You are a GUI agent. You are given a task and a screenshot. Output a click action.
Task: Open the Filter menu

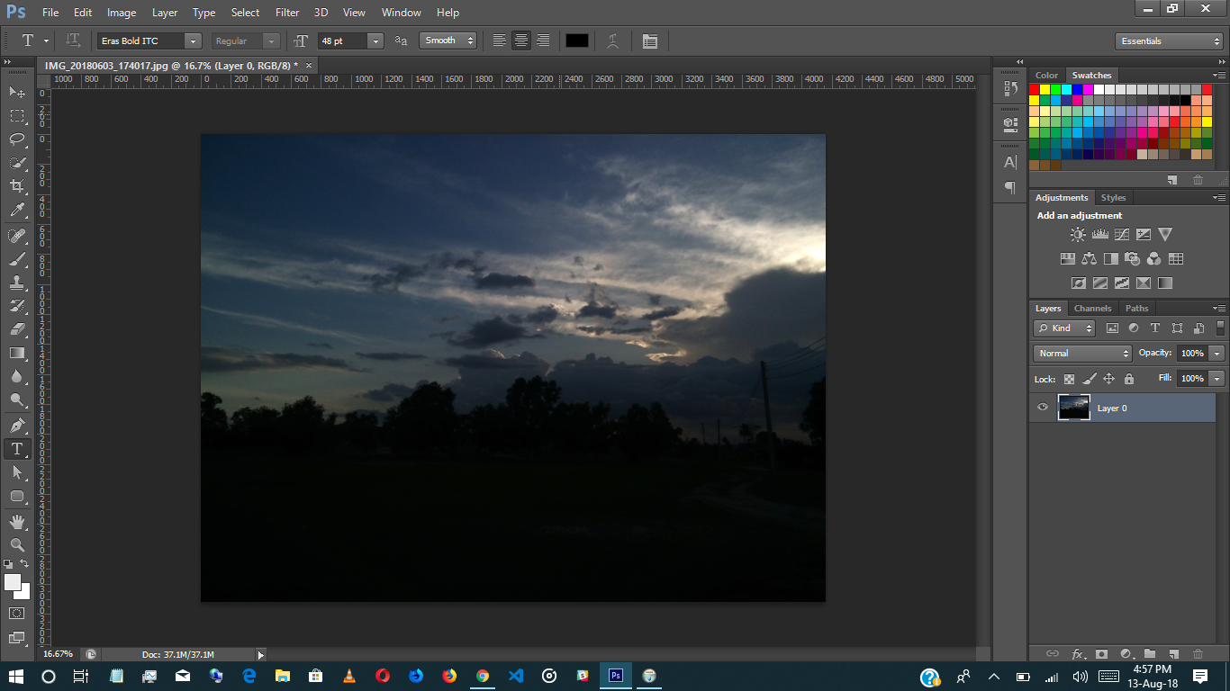pyautogui.click(x=286, y=12)
